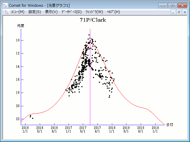
Task: Click the 日付 axis label
Action: click(170, 125)
